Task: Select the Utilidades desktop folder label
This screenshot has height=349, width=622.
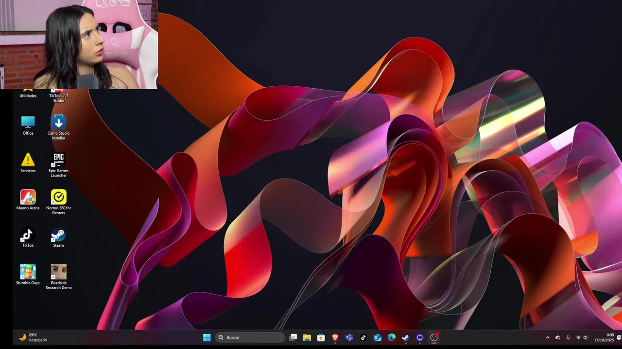Action: 28,96
